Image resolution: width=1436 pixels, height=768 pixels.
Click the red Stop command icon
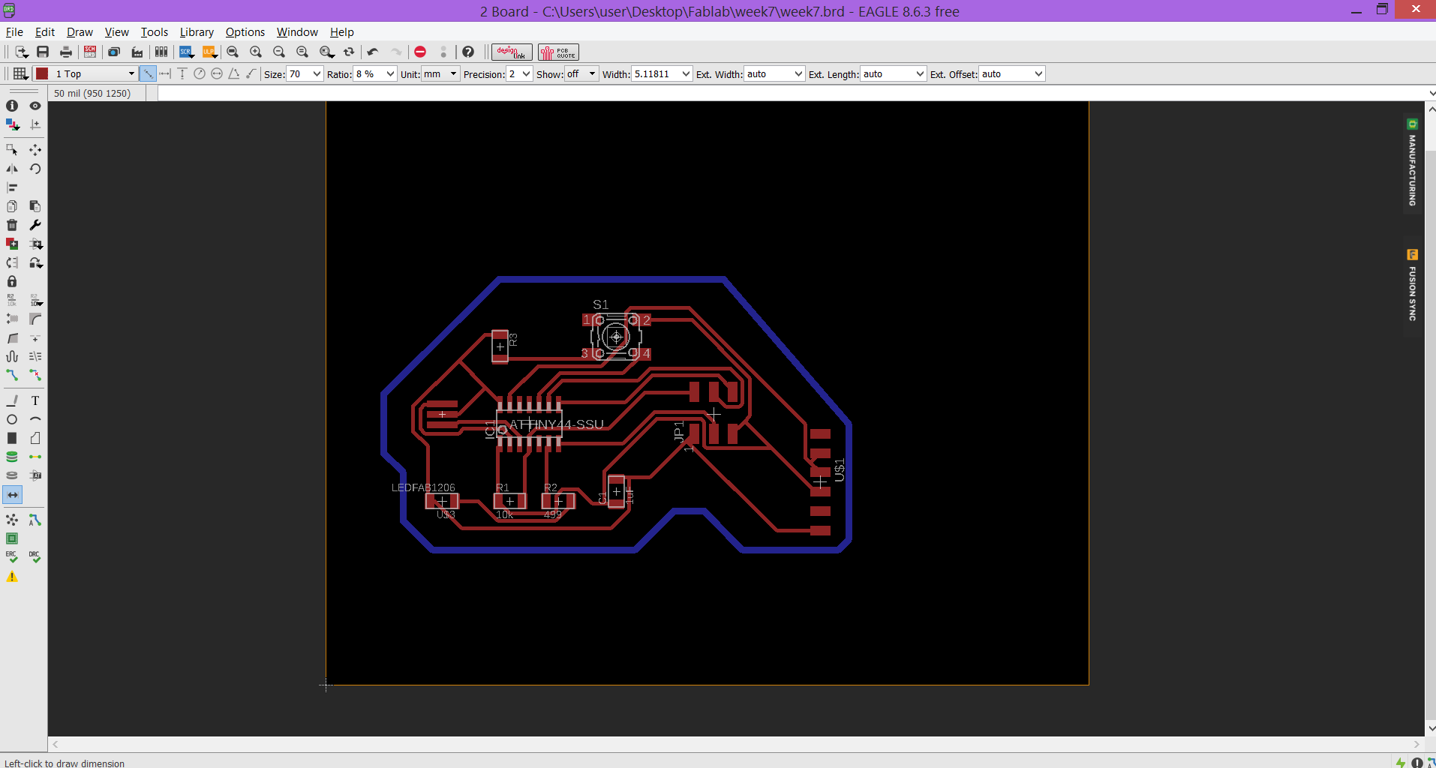click(420, 52)
